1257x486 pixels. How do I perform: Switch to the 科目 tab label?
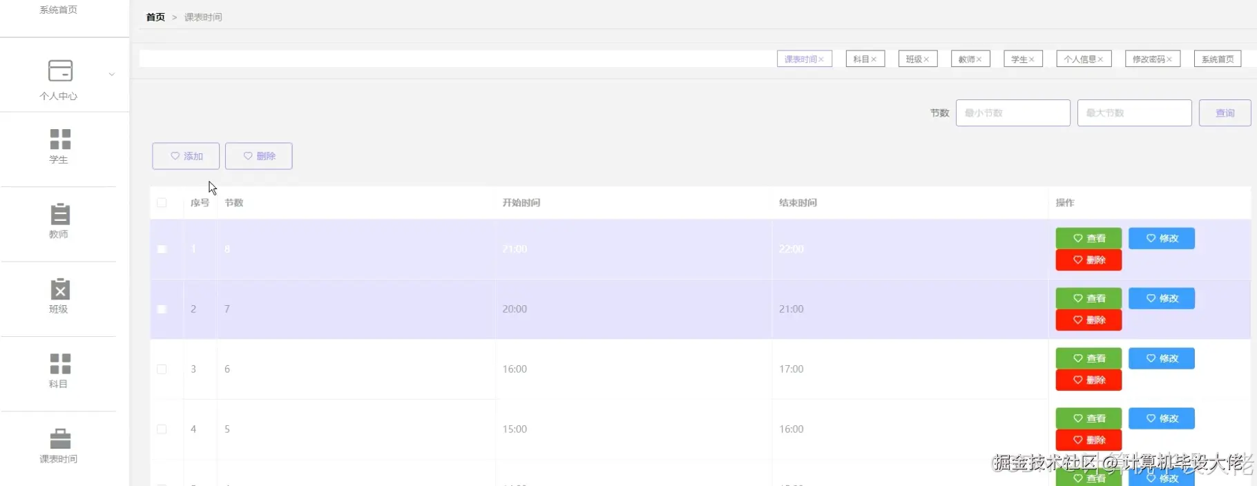pyautogui.click(x=861, y=59)
